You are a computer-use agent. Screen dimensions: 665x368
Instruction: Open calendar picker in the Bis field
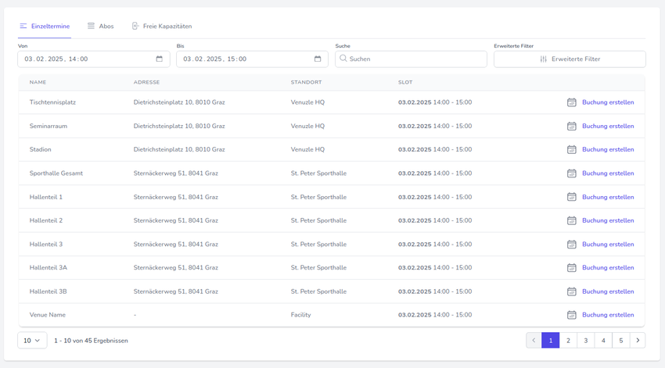[318, 59]
